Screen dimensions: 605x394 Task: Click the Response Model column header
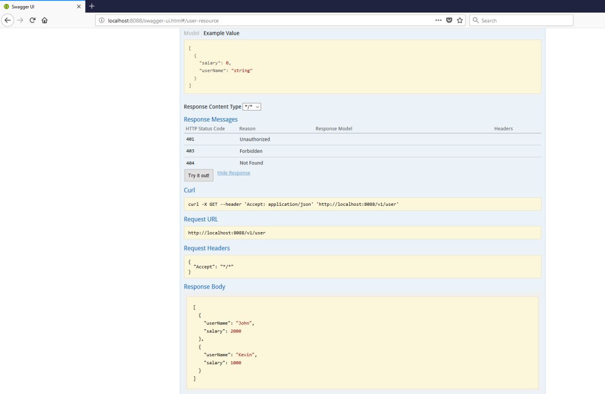(334, 129)
